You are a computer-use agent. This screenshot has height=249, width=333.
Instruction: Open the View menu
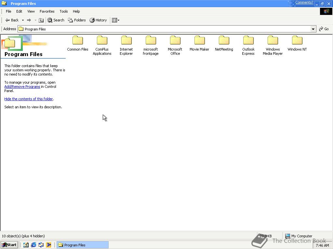pos(31,11)
